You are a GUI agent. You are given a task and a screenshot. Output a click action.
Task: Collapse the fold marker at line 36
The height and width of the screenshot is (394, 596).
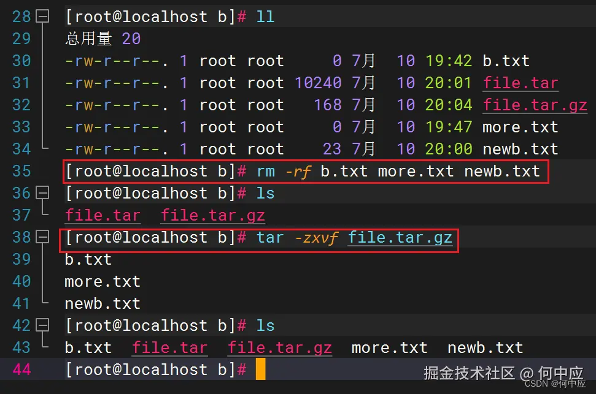(42, 193)
